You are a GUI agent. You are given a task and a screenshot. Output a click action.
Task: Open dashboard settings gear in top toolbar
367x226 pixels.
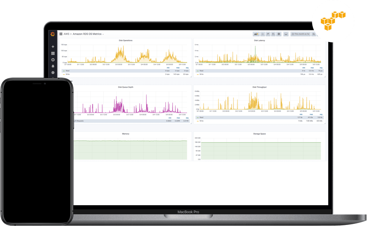pyautogui.click(x=279, y=34)
